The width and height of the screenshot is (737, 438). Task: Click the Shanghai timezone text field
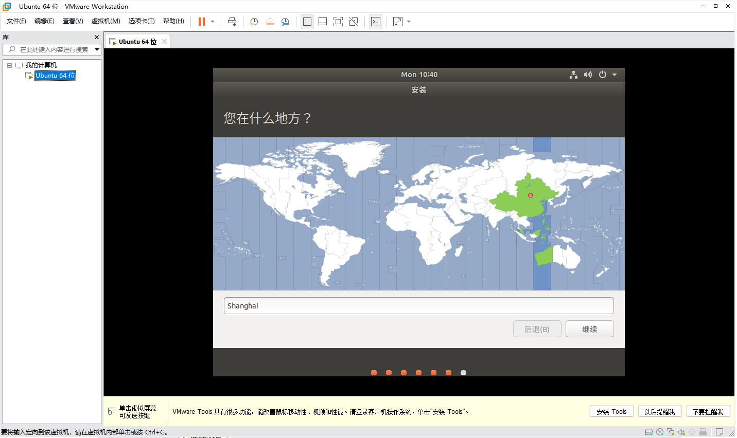pyautogui.click(x=418, y=306)
